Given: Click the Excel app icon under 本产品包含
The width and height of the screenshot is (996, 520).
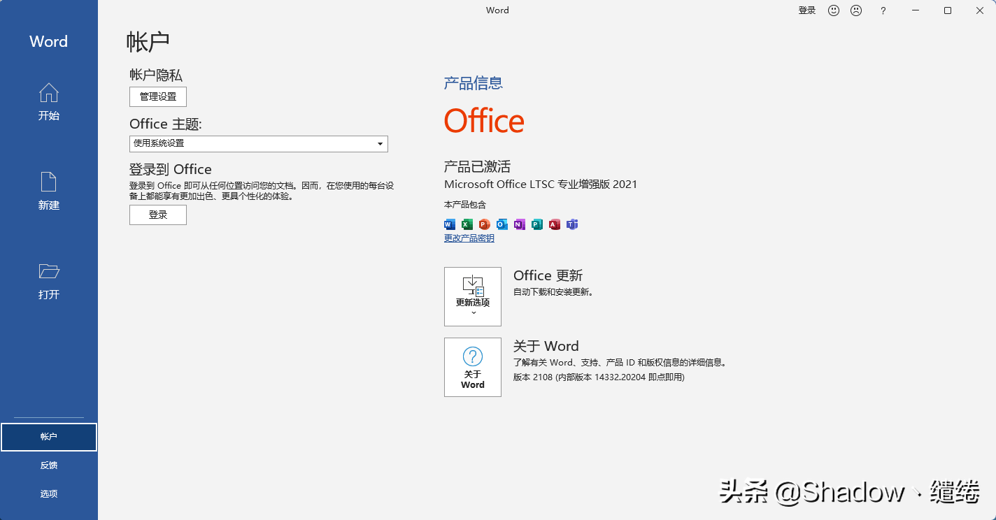Looking at the screenshot, I should (467, 224).
